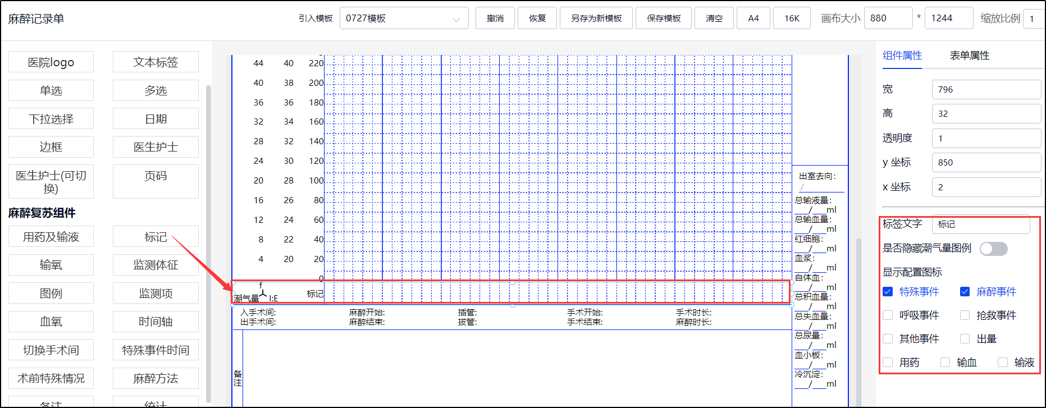Uncheck the 特殊事件 checkbox
1046x408 pixels.
pyautogui.click(x=888, y=292)
